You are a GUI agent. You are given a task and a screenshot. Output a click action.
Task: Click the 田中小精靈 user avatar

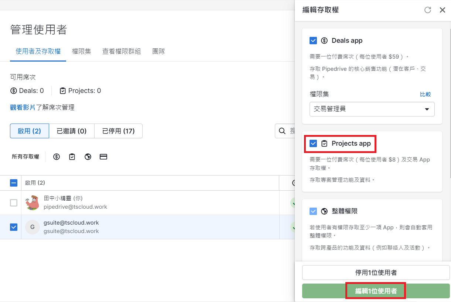(x=33, y=203)
